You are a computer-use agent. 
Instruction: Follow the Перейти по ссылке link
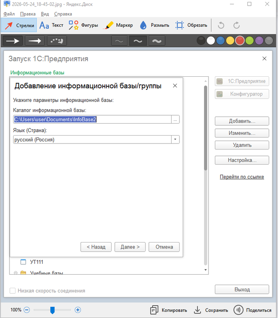[242, 176]
